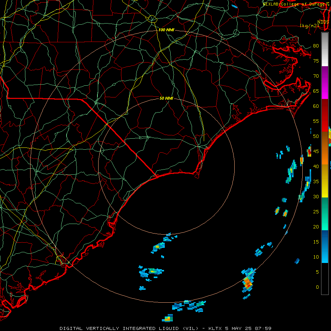Screen dimensions: 331x331
Task: Select the 15 value on the VIL scale
Action: (316, 242)
